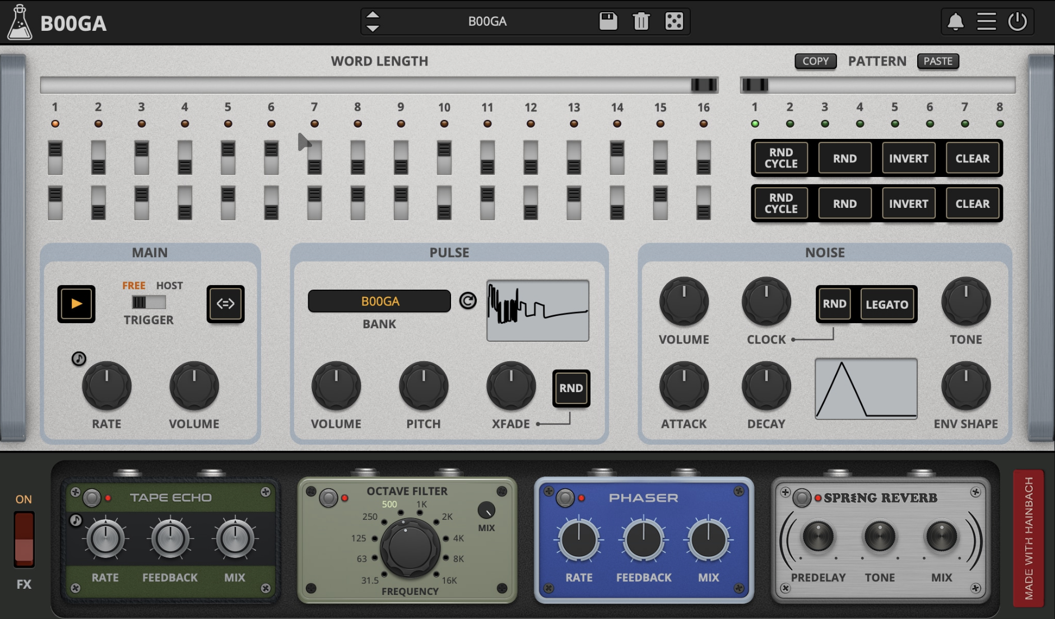
Task: Start playback with the play button
Action: (x=76, y=304)
